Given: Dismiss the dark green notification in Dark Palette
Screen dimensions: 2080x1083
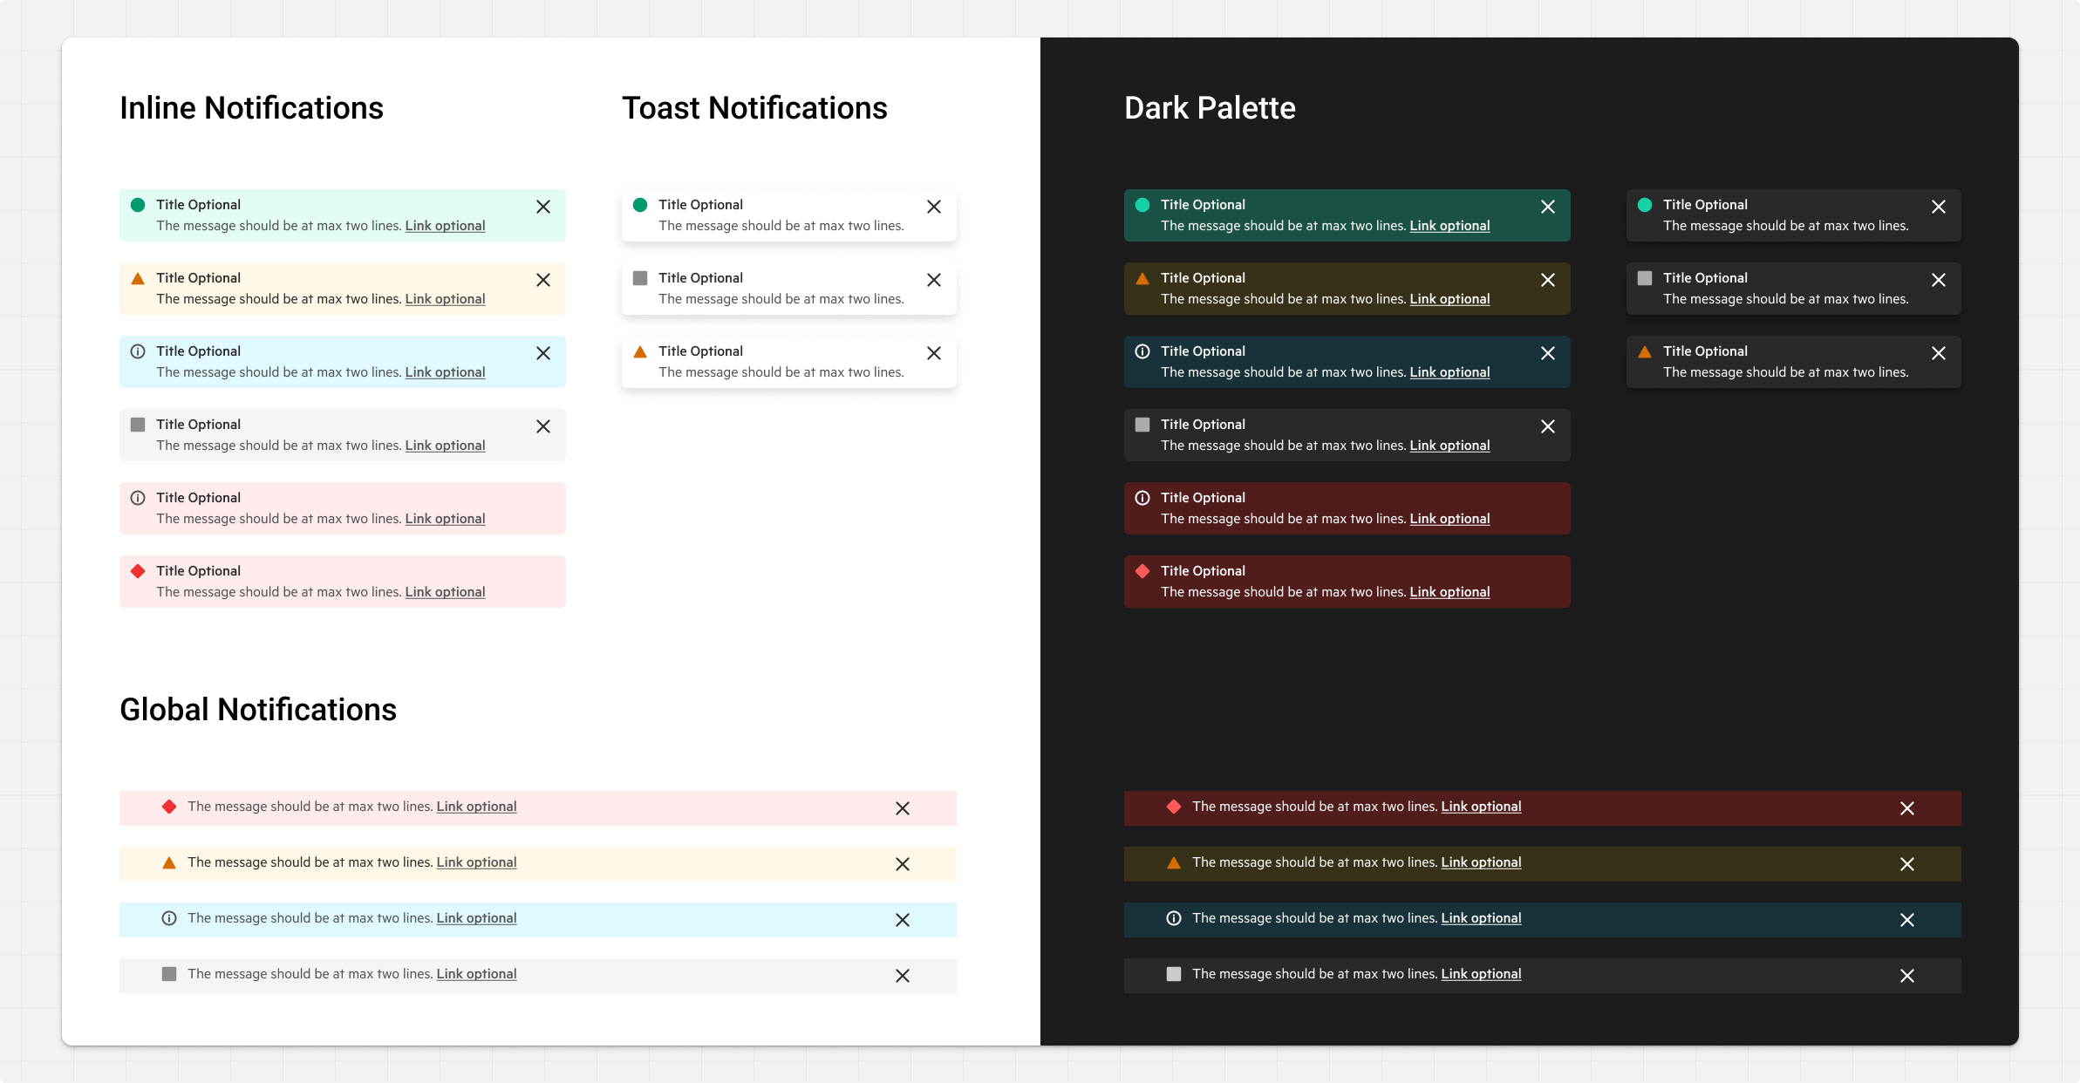Looking at the screenshot, I should pyautogui.click(x=1548, y=208).
